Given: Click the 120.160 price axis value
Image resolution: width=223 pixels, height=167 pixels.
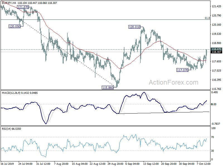Looking at the screenshot, I should click(217, 25).
